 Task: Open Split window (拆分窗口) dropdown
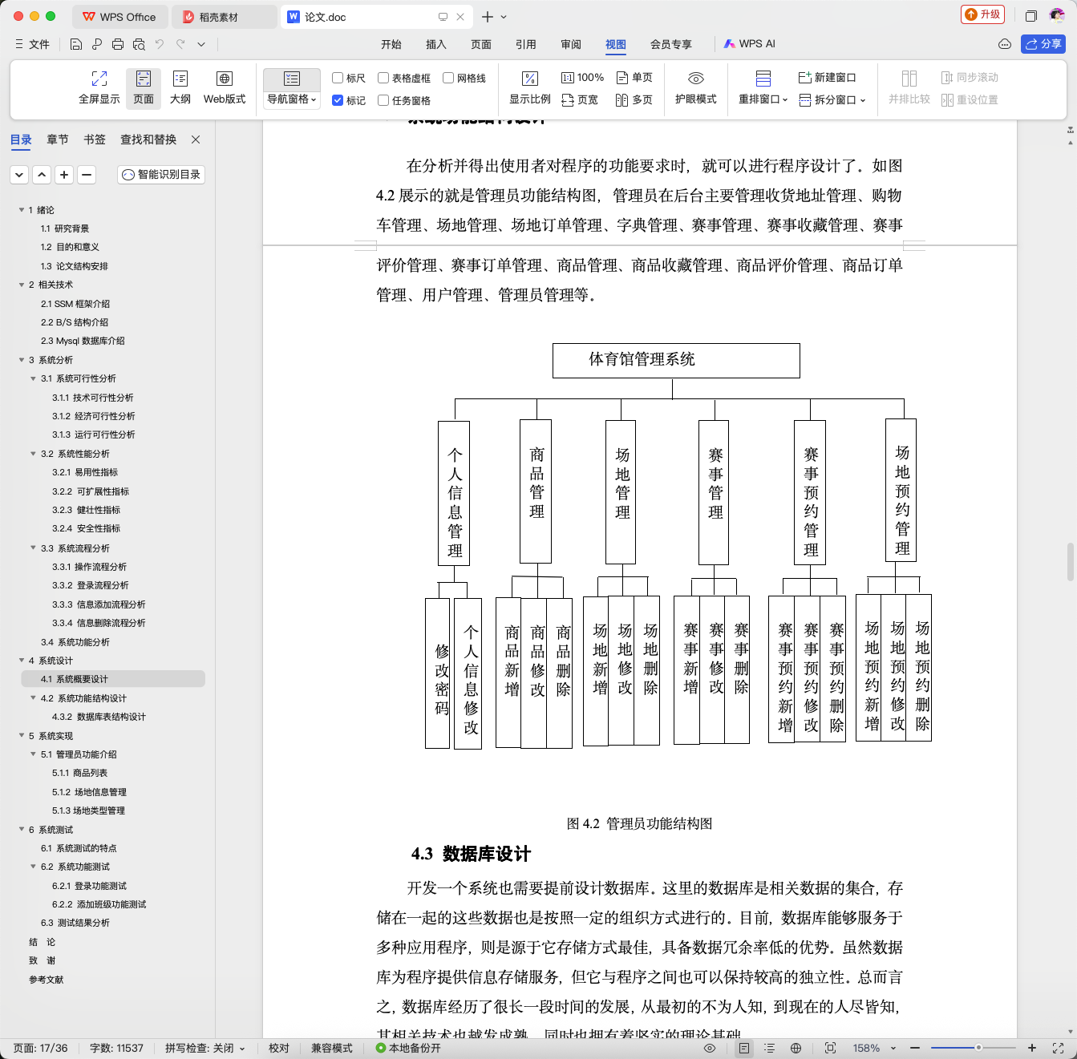click(x=833, y=100)
